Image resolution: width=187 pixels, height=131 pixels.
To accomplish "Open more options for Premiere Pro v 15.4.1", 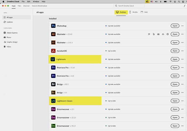I will click(x=182, y=68).
